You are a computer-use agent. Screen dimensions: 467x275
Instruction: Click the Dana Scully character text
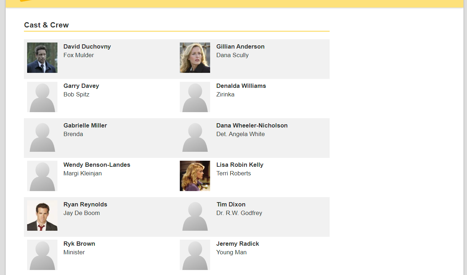232,55
